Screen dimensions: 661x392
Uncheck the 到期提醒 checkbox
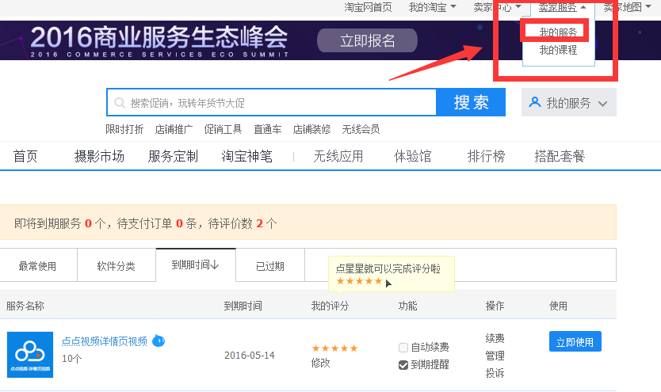click(x=403, y=364)
